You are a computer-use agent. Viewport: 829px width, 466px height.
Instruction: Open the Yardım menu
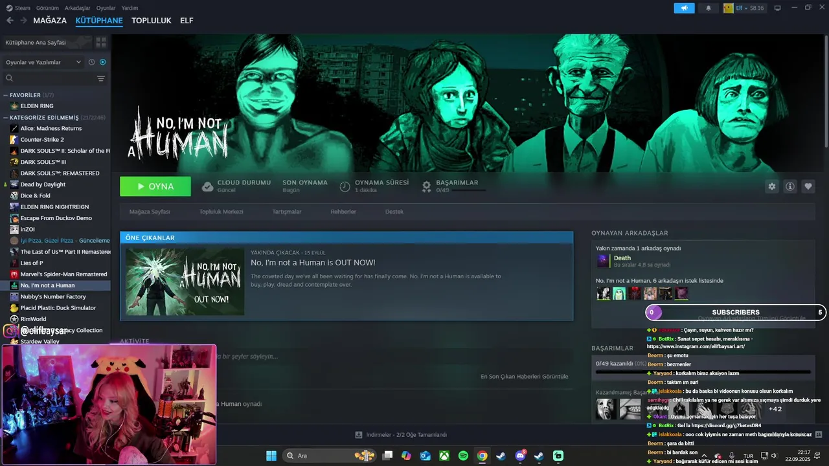[x=130, y=8]
